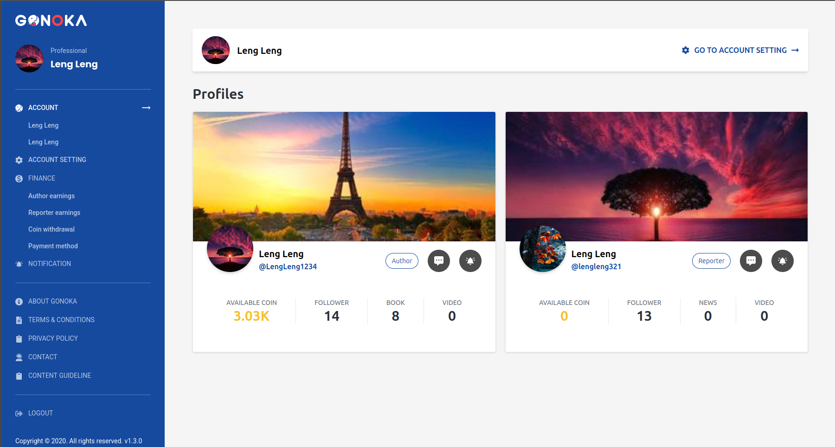Click the chat icon on the Author profile card
The width and height of the screenshot is (835, 447).
point(438,261)
